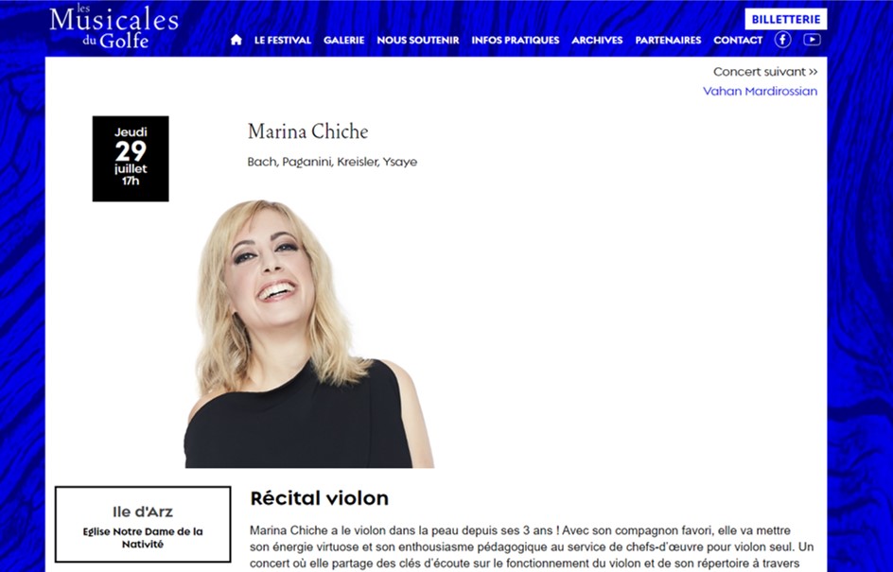
Task: Open the Contact page link
Action: click(x=738, y=40)
